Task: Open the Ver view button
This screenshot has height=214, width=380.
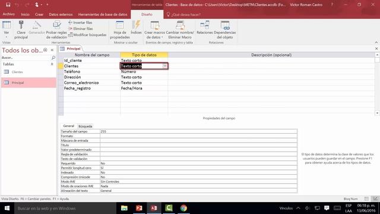Action: pyautogui.click(x=7, y=30)
